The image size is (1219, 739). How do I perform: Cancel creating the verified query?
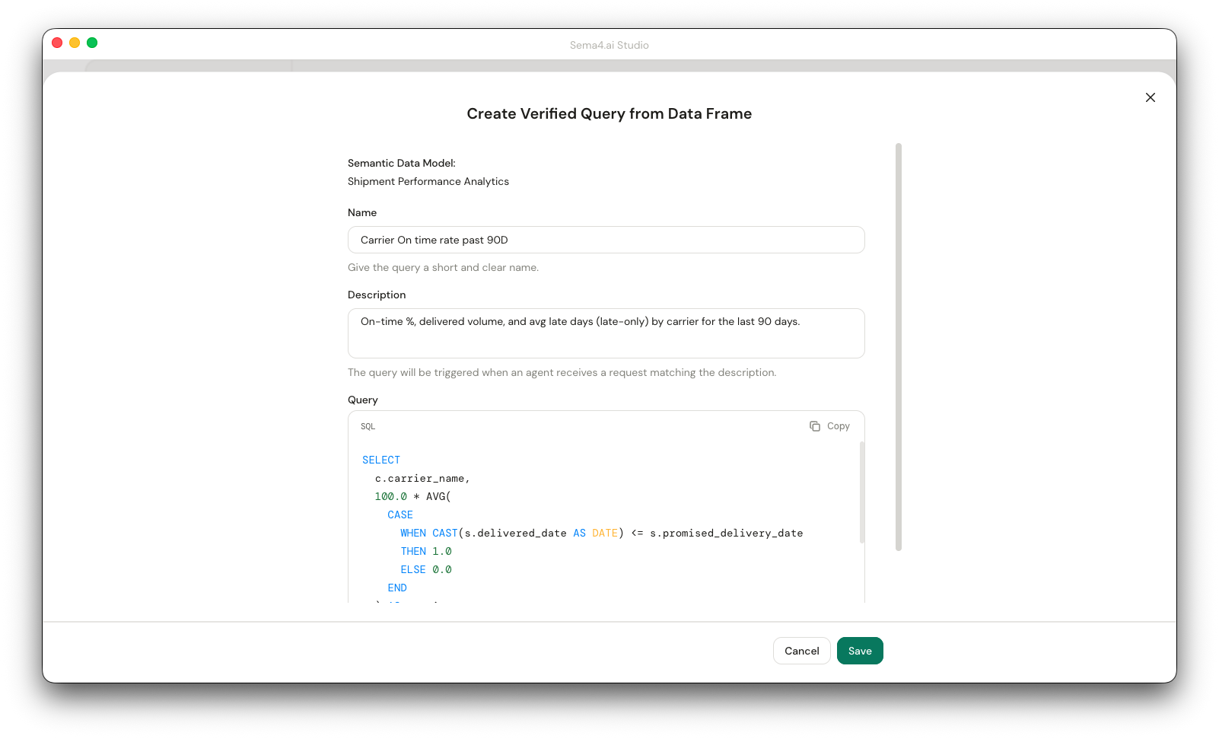pos(801,651)
